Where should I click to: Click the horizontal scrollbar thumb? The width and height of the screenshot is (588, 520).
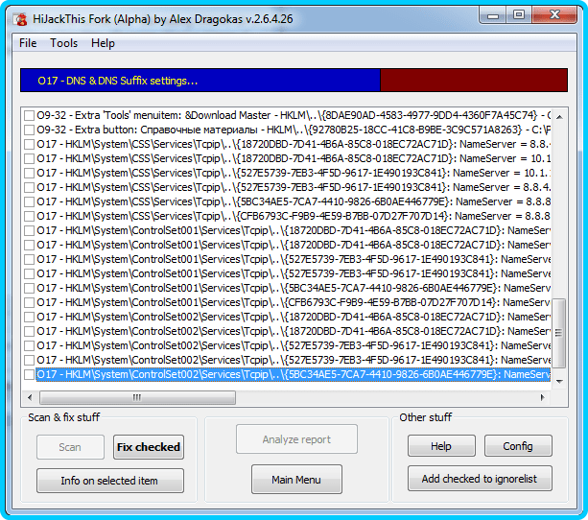(x=137, y=397)
